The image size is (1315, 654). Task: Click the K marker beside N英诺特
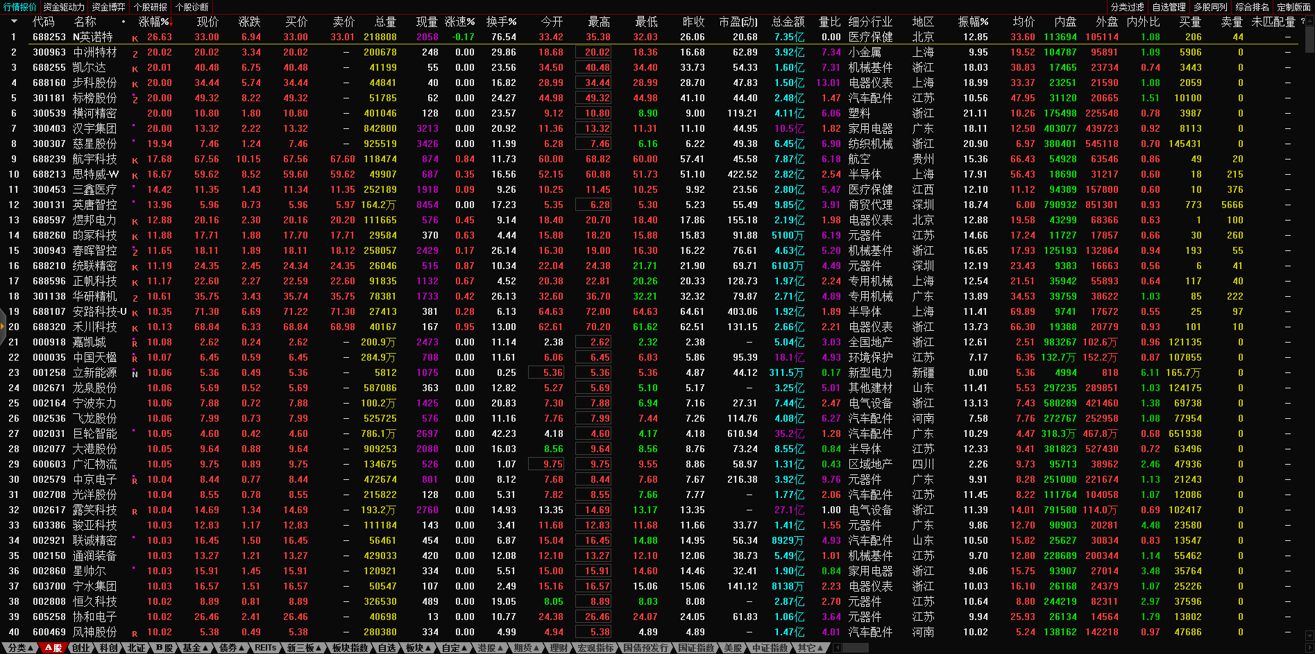pos(135,38)
